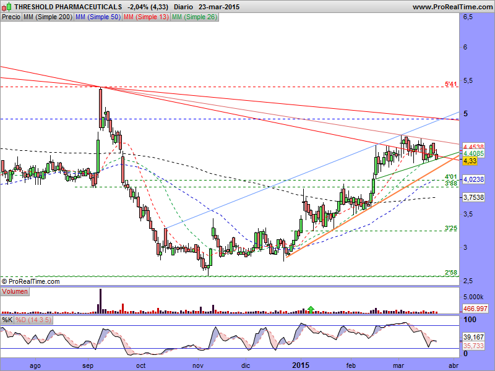
Task: Click the 4,4538 moving average price tag
Action: pos(473,147)
